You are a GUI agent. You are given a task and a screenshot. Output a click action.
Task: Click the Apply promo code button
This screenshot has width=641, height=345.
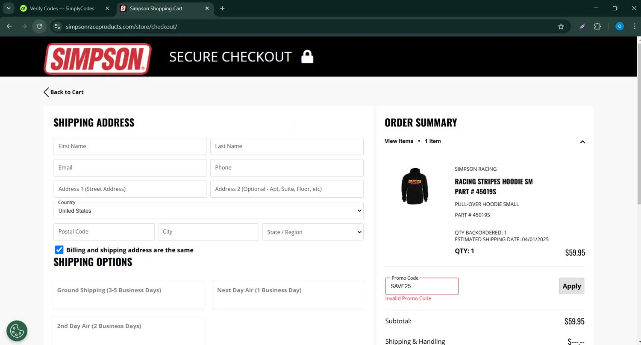tap(572, 286)
